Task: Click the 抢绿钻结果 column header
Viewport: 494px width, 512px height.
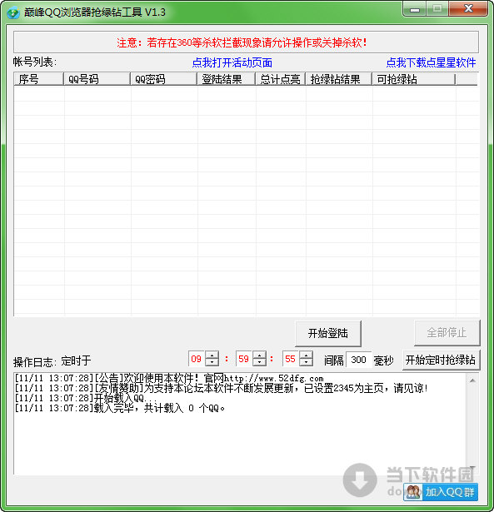Action: click(x=338, y=79)
